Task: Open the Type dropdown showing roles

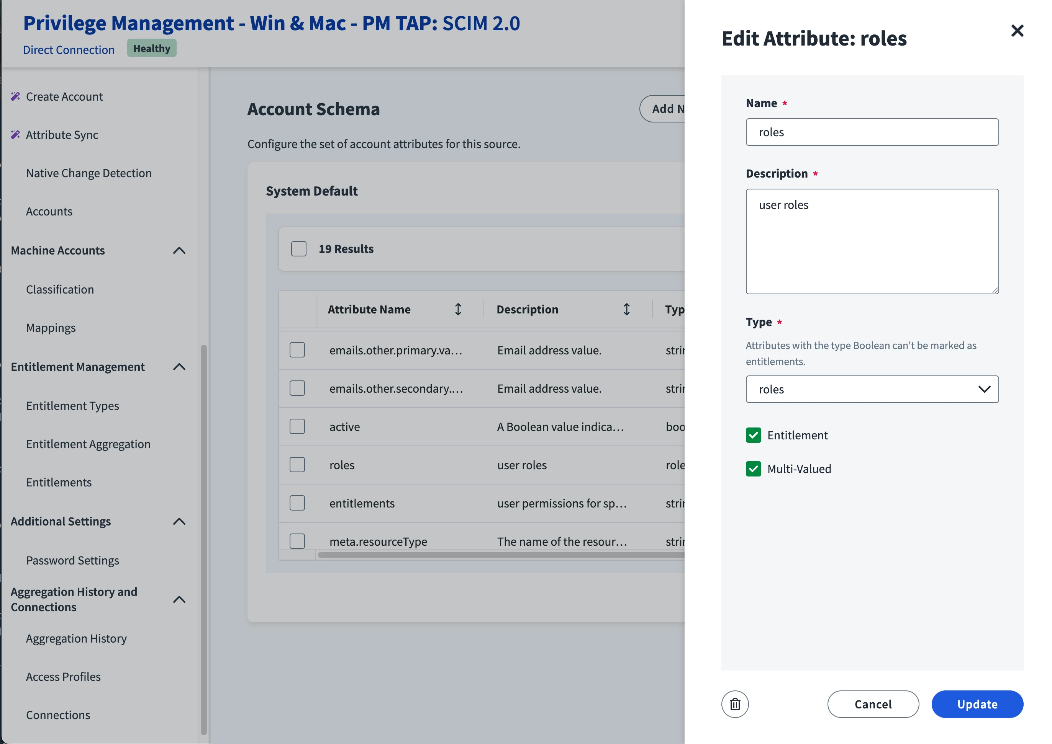Action: 872,389
